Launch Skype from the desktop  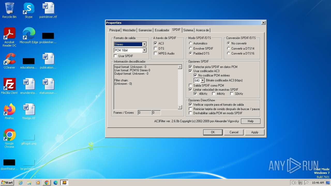[x=29, y=11]
